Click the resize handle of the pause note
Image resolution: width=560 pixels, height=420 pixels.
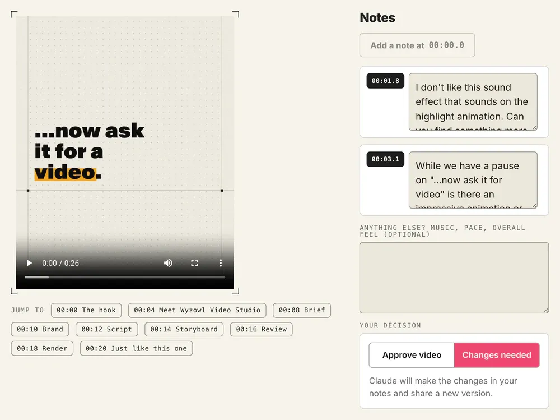tap(535, 206)
